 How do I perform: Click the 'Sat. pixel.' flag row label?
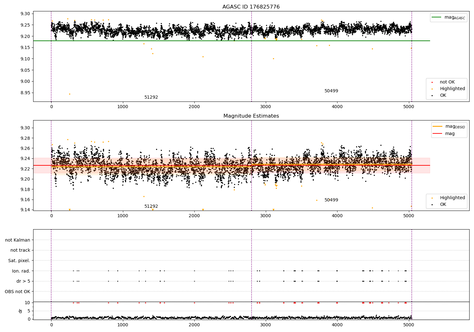(19, 261)
